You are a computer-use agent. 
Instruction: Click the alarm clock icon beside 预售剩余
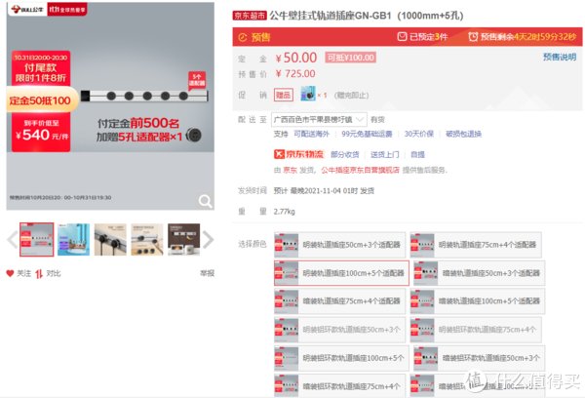coord(473,37)
